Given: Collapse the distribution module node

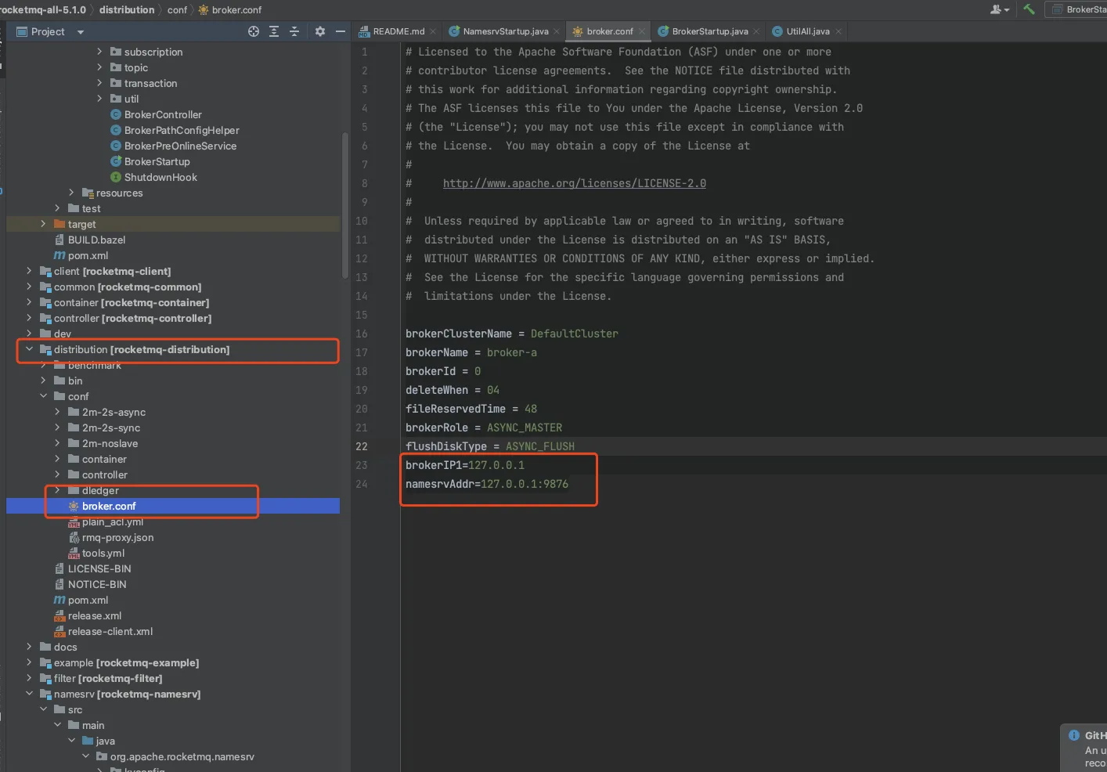Looking at the screenshot, I should coord(29,349).
